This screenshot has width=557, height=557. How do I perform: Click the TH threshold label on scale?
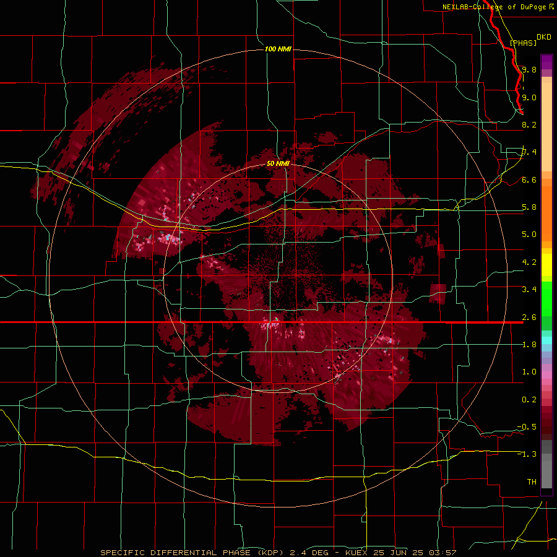coord(532,482)
